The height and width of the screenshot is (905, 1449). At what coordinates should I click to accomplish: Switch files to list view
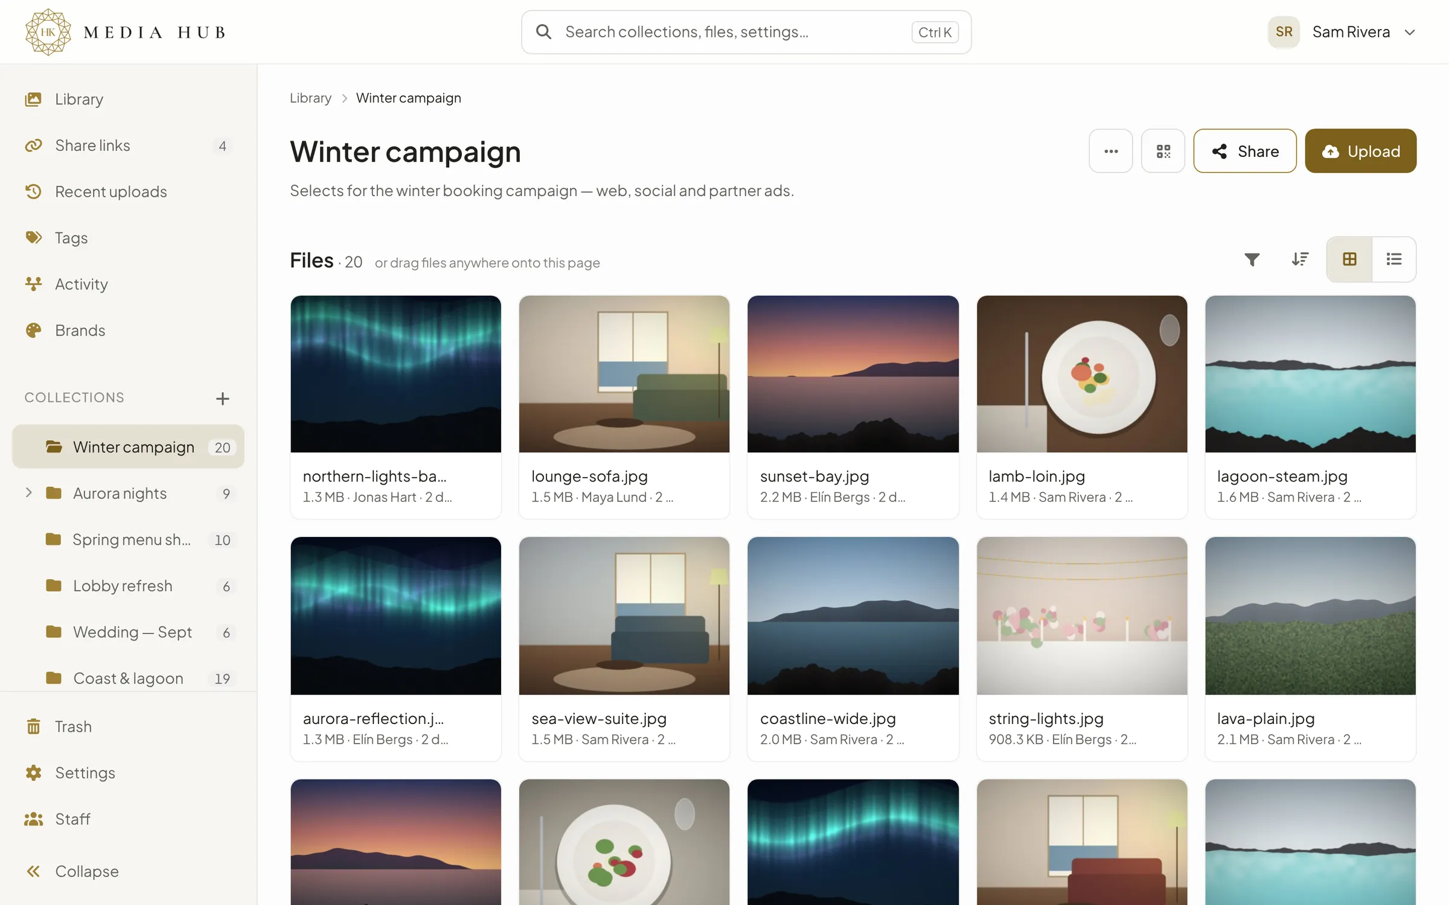click(x=1394, y=259)
